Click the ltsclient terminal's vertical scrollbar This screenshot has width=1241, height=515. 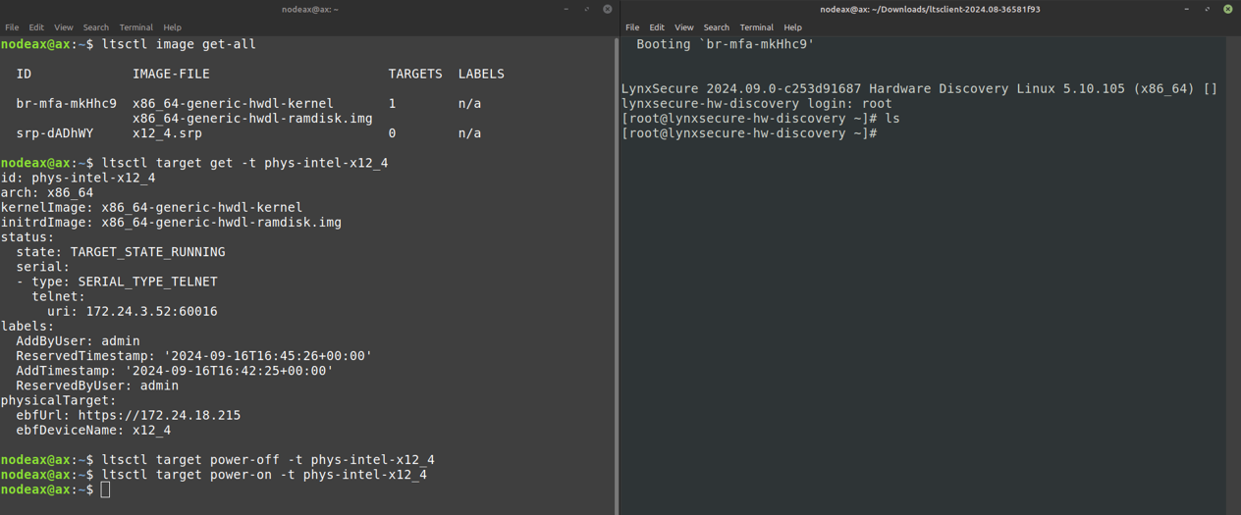(x=1234, y=275)
